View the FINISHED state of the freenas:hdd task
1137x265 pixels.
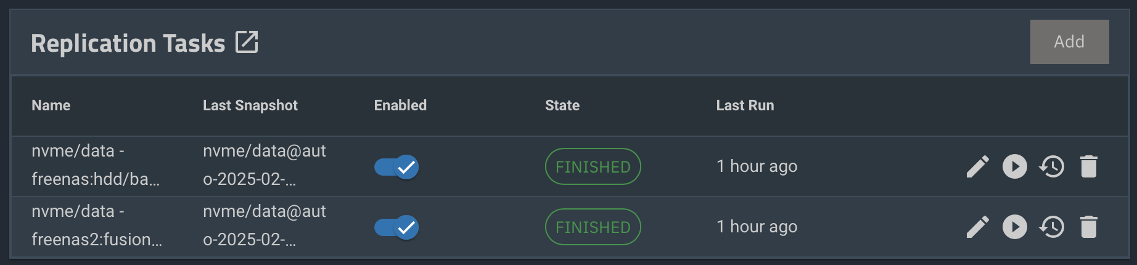pyautogui.click(x=593, y=166)
